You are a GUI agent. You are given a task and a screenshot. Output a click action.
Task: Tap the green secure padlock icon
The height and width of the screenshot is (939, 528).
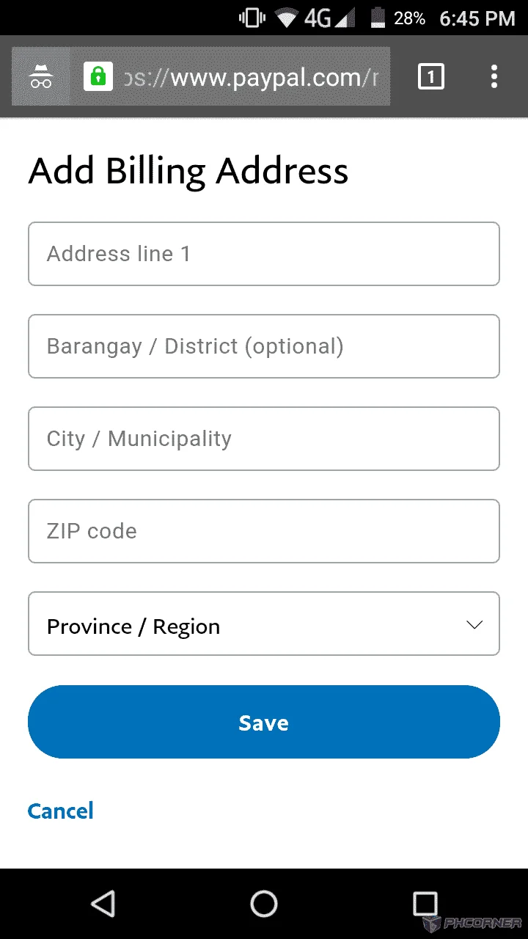(x=98, y=76)
